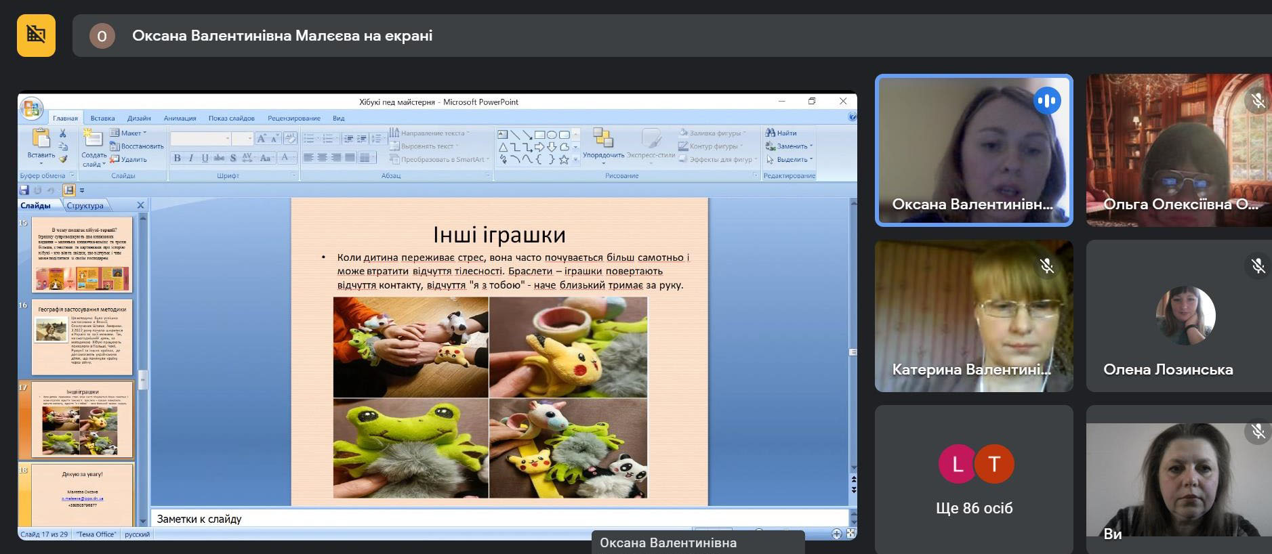This screenshot has width=1272, height=554.
Task: Close the slides pane with the X
Action: click(140, 205)
